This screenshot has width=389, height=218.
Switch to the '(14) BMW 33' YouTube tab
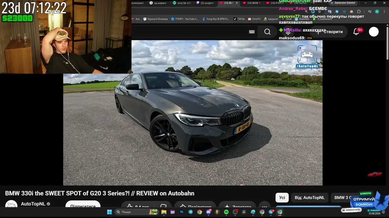pyautogui.click(x=252, y=3)
